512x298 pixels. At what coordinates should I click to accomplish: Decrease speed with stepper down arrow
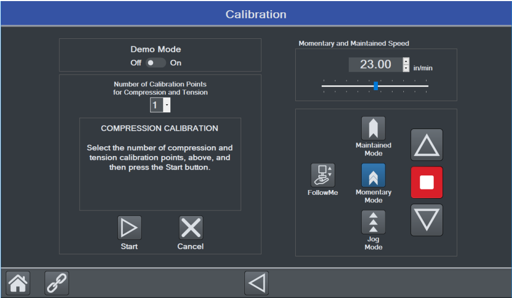(x=407, y=68)
